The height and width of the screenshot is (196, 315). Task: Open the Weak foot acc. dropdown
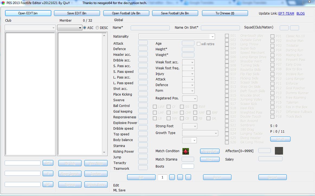pyautogui.click(x=188, y=62)
